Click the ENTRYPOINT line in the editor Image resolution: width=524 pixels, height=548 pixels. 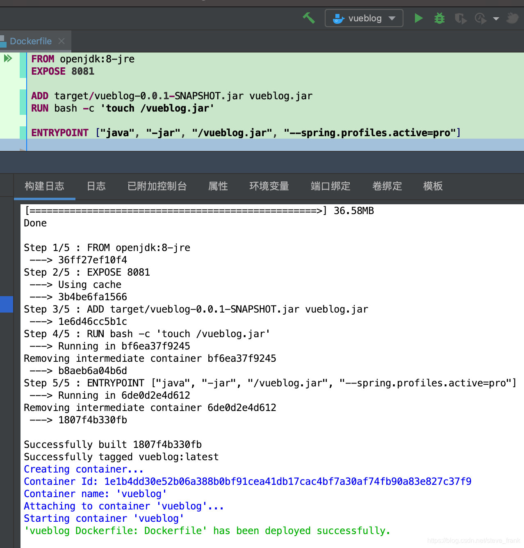[246, 132]
